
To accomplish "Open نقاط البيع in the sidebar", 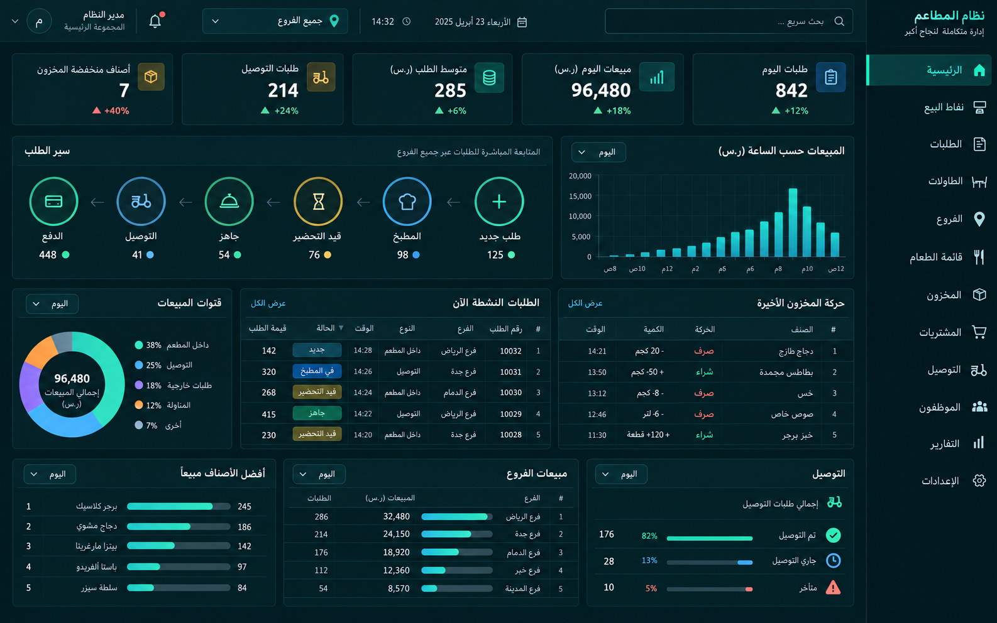I will pyautogui.click(x=929, y=107).
